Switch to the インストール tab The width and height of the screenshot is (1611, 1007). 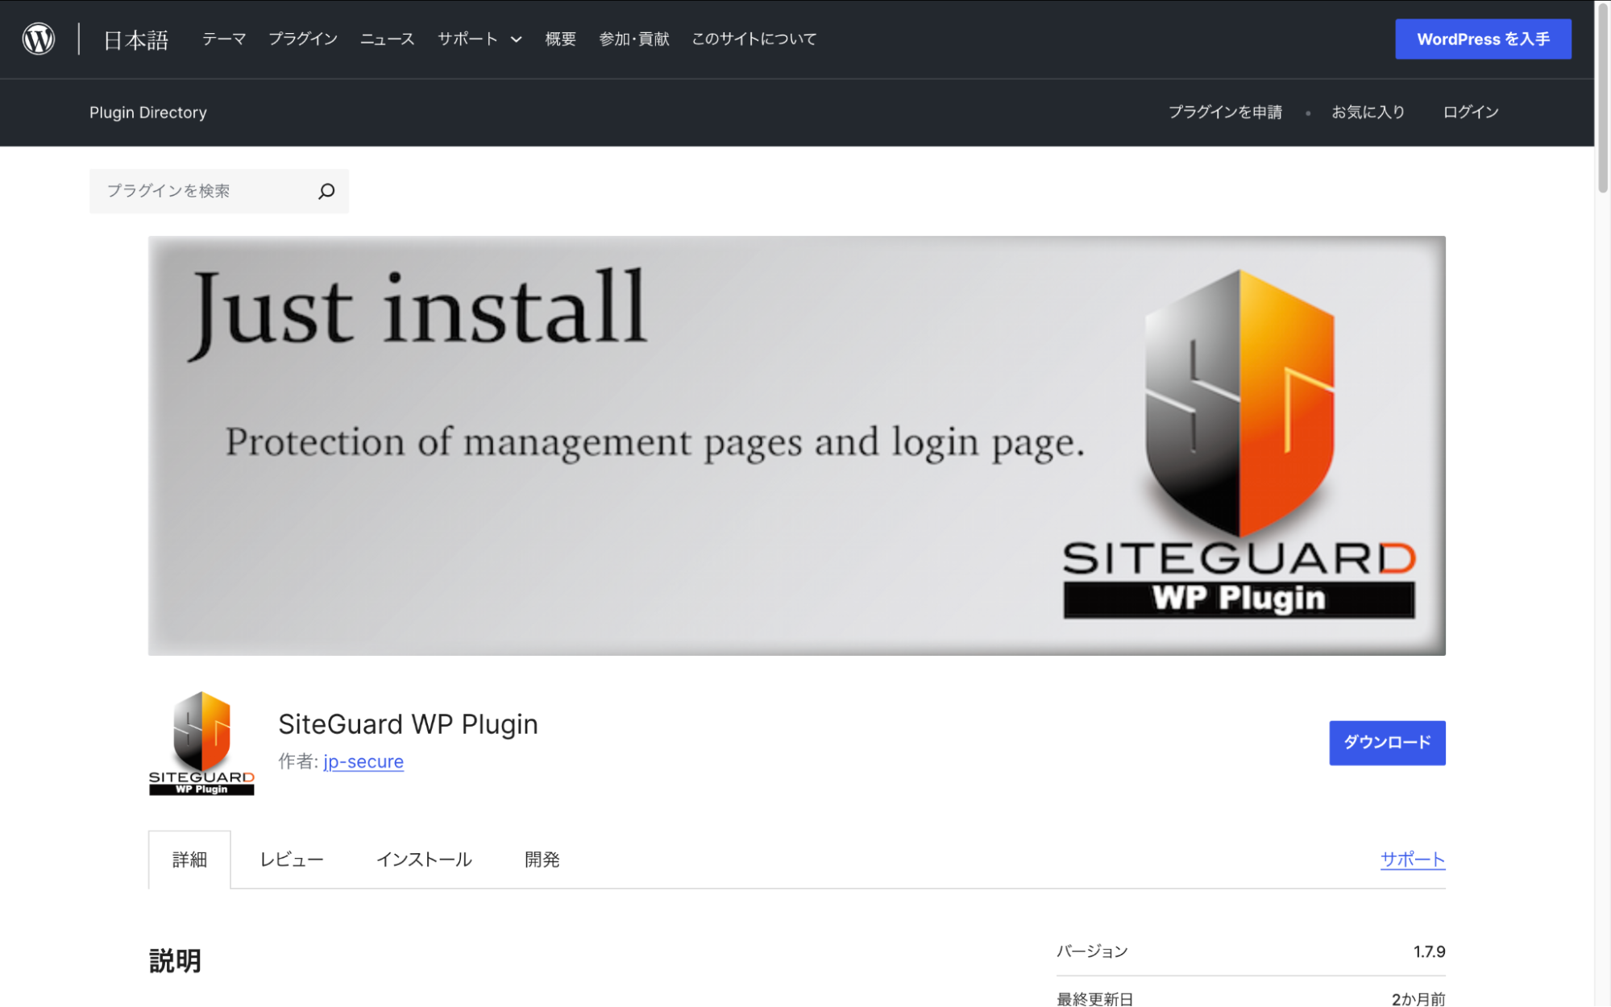[x=425, y=859]
